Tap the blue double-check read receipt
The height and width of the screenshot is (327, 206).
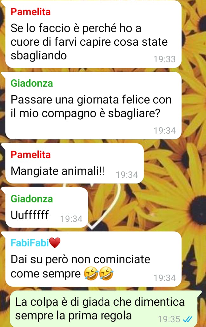pos(188,319)
